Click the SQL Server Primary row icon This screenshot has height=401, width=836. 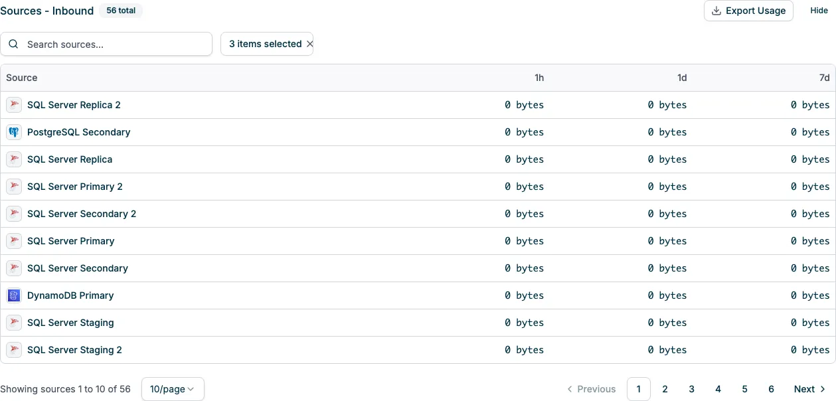[x=14, y=241]
